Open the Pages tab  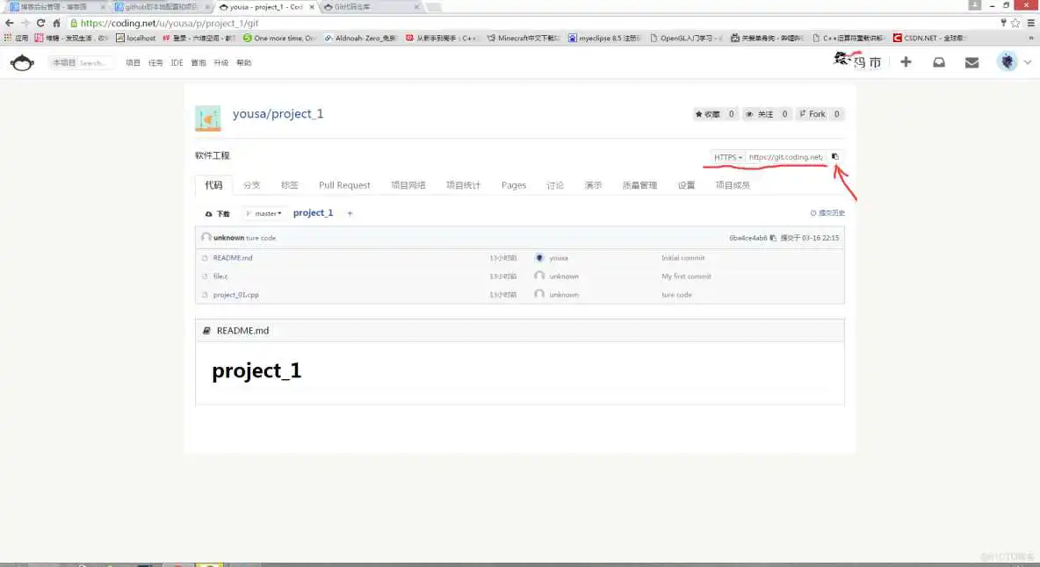click(x=513, y=185)
